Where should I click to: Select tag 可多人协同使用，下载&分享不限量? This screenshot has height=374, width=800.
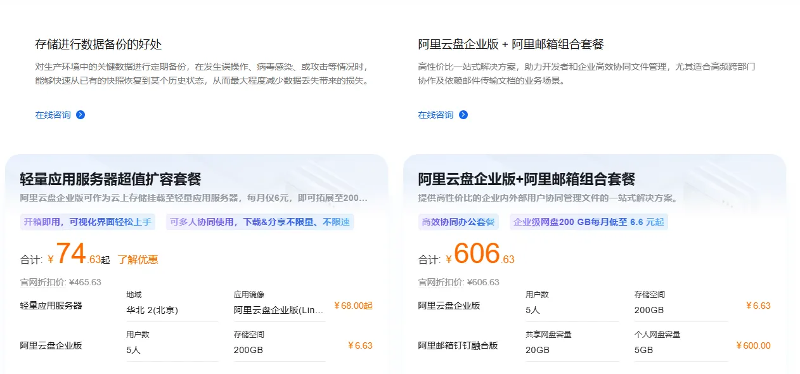click(x=260, y=222)
